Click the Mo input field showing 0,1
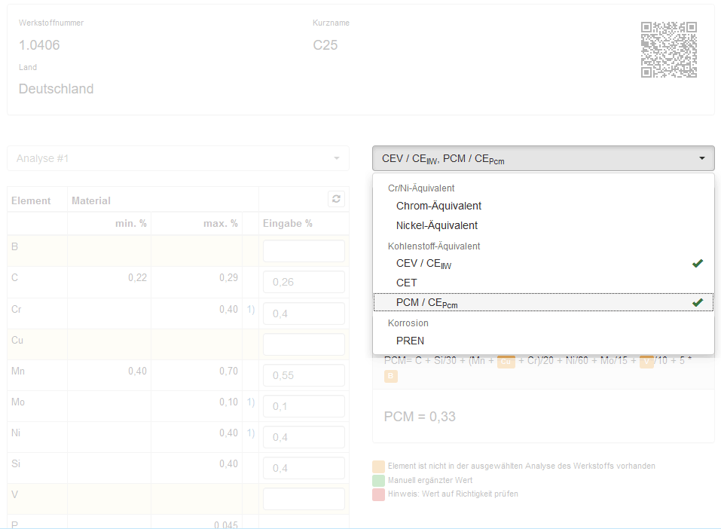 pyautogui.click(x=304, y=406)
